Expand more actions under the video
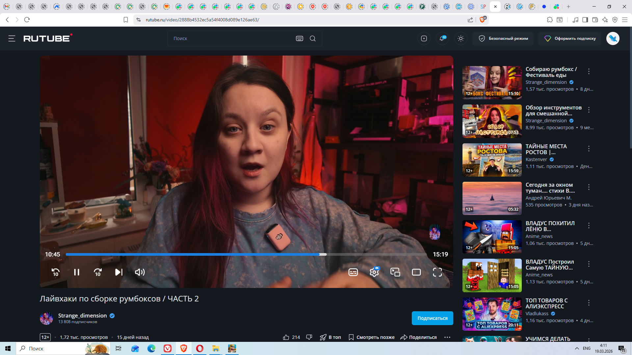This screenshot has width=632, height=355. pos(447,337)
